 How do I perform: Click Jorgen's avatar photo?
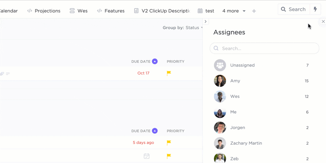click(x=220, y=128)
